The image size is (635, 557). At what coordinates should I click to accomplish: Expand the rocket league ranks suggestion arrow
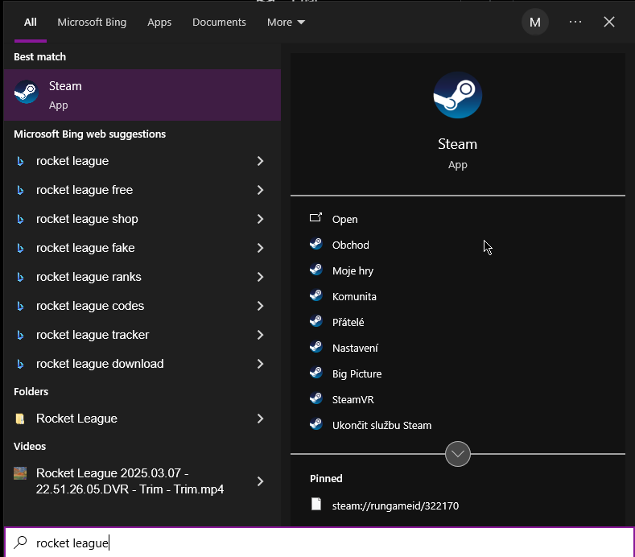coord(261,277)
